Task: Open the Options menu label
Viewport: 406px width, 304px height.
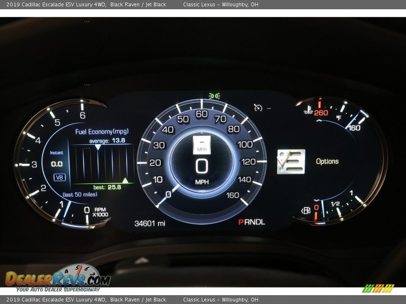Action: pyautogui.click(x=327, y=161)
